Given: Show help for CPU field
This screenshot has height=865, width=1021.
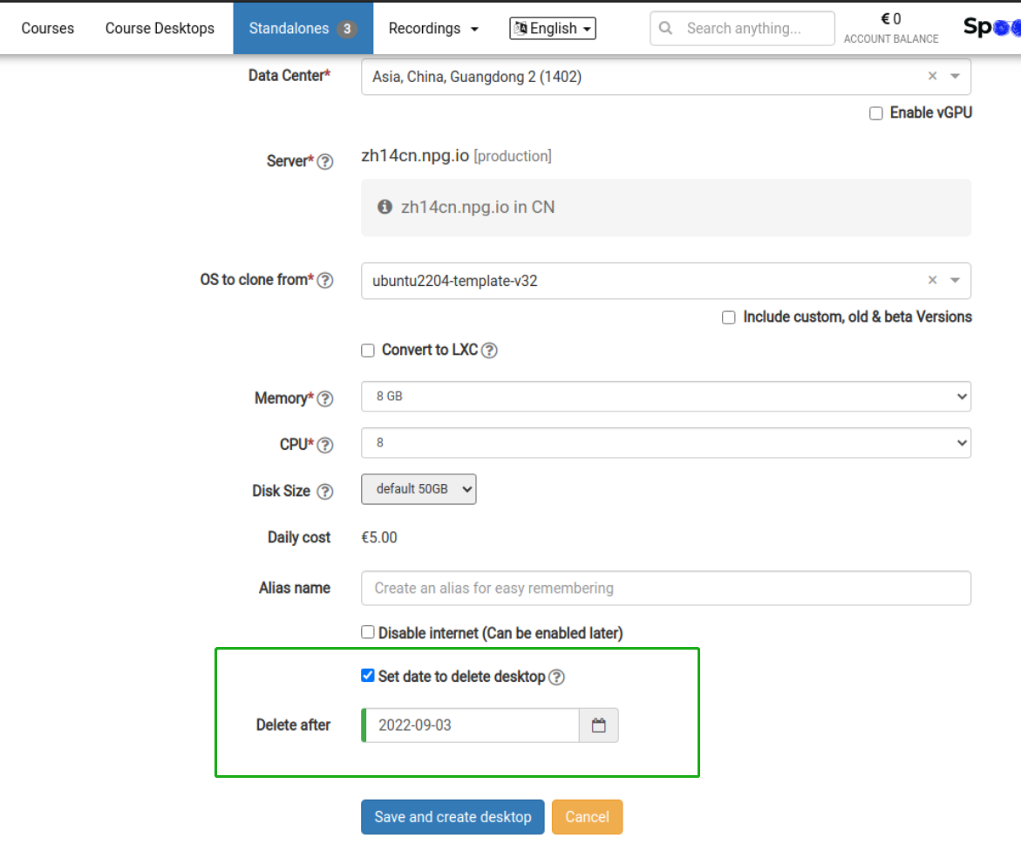Looking at the screenshot, I should coord(325,445).
